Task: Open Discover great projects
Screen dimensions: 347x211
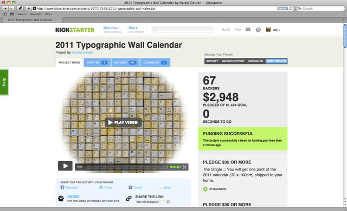Action: pos(112,30)
